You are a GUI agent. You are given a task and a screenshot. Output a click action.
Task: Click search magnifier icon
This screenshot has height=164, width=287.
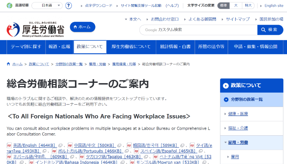[x=263, y=30]
